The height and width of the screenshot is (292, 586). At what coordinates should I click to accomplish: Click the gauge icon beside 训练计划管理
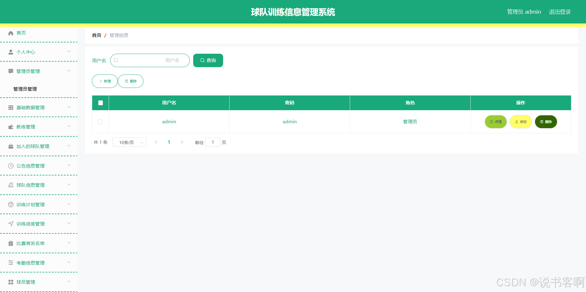[x=11, y=205]
